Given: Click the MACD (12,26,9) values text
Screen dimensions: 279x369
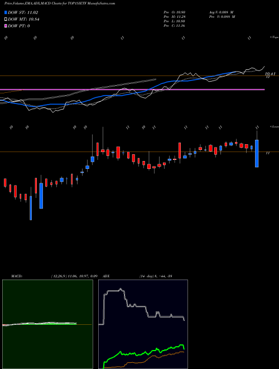Looking at the screenshot, I should coord(74,276).
